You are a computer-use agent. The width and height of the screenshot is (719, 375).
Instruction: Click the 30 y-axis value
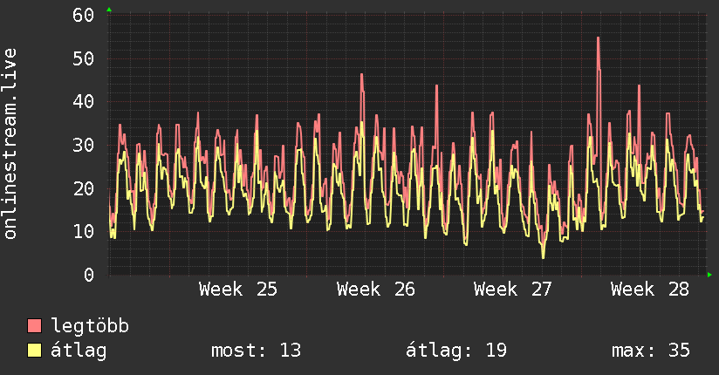point(84,146)
